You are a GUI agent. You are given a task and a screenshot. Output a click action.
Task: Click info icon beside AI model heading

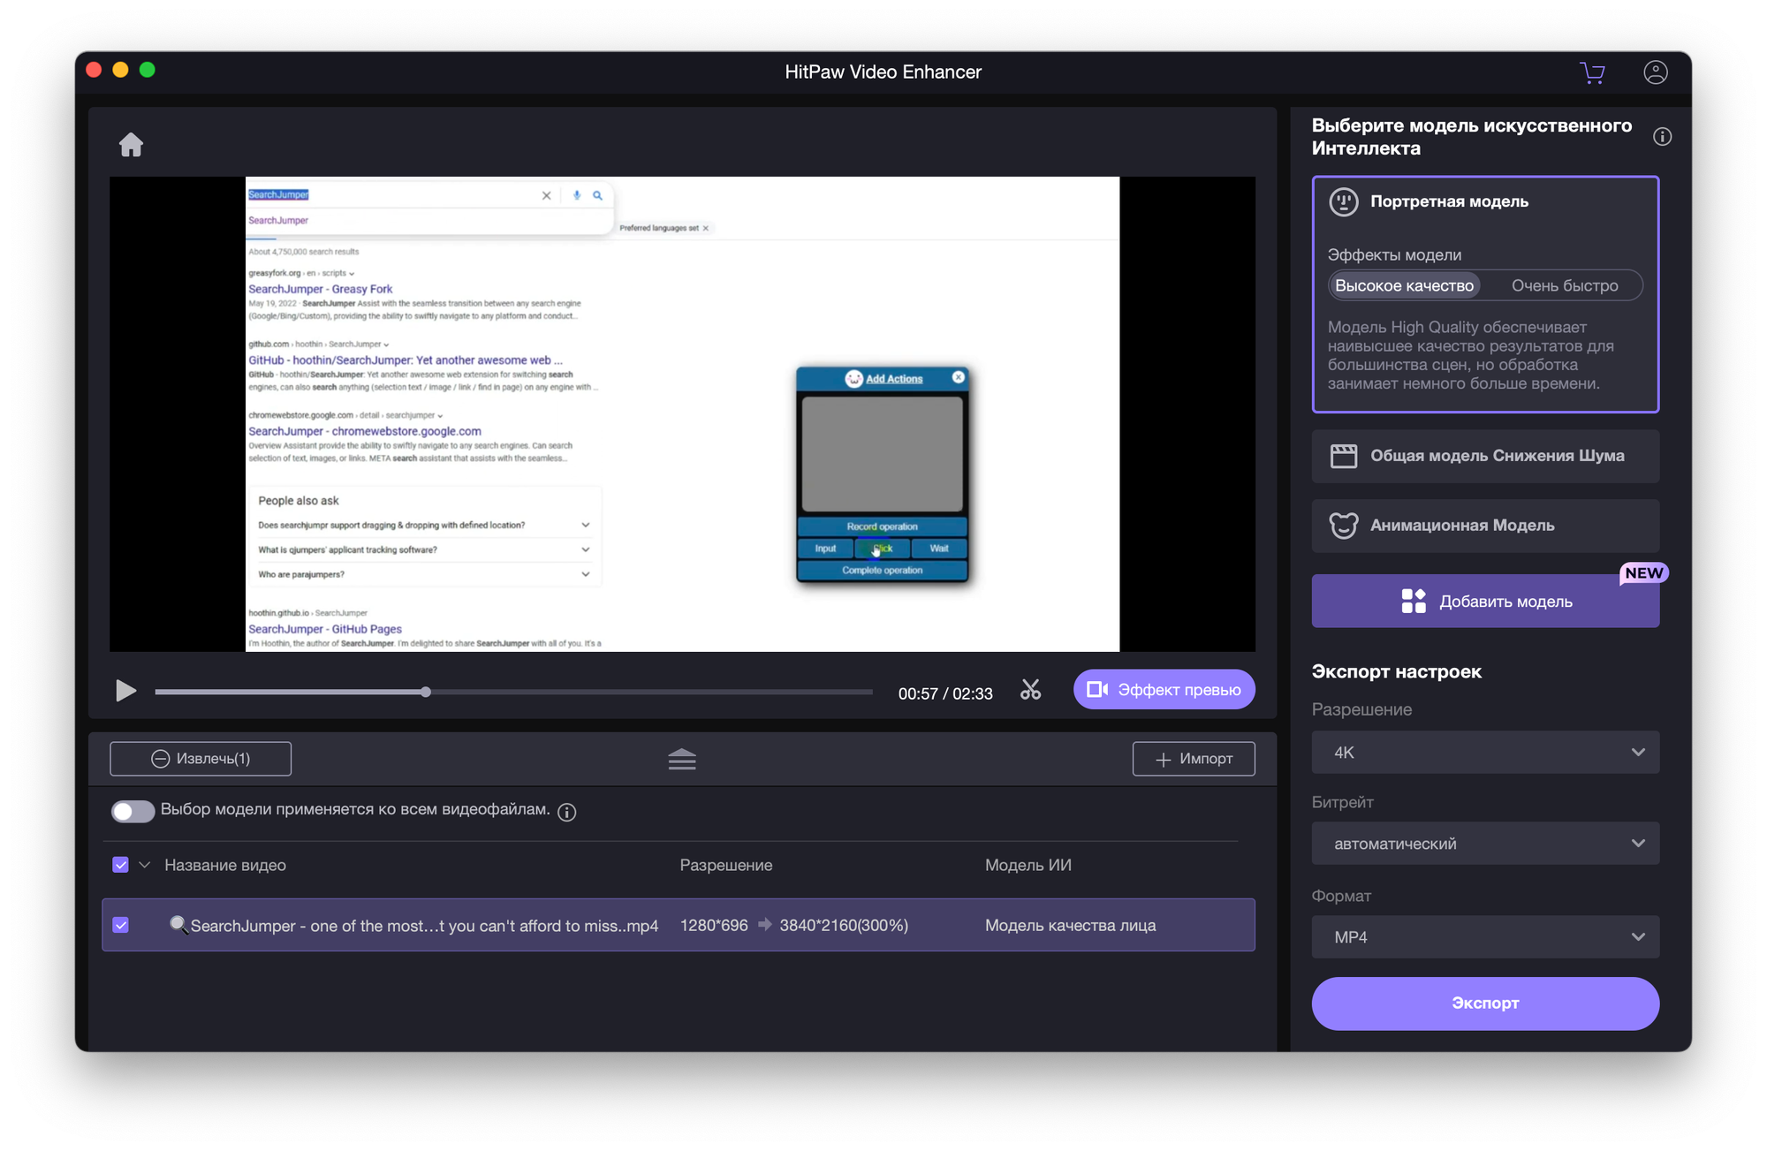tap(1662, 137)
